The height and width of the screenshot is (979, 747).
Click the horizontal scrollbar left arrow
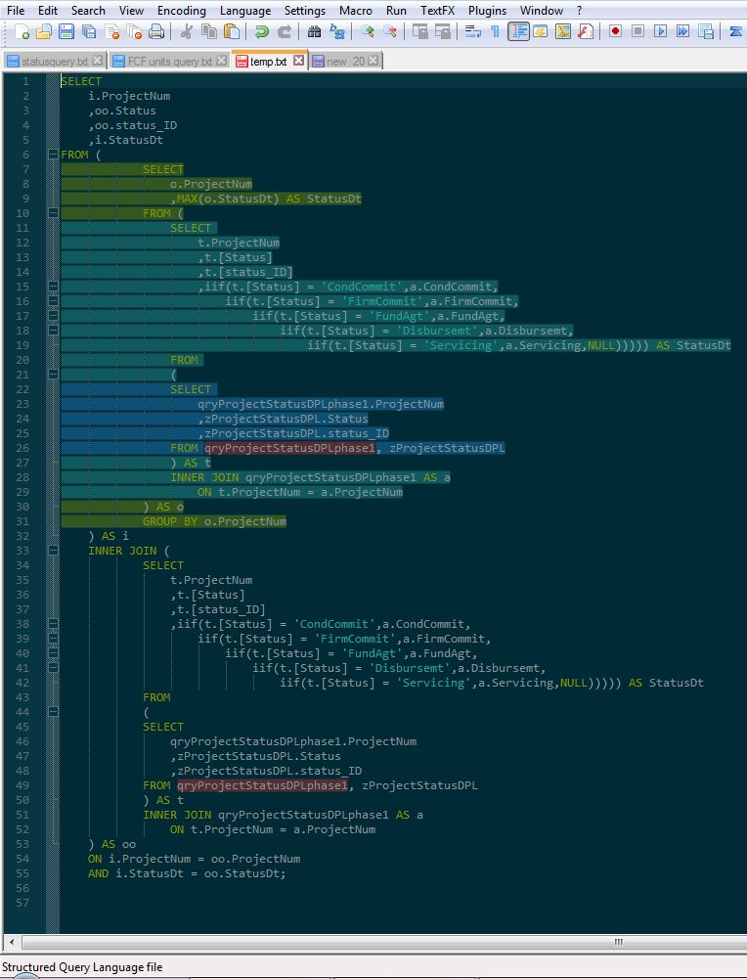click(x=11, y=942)
